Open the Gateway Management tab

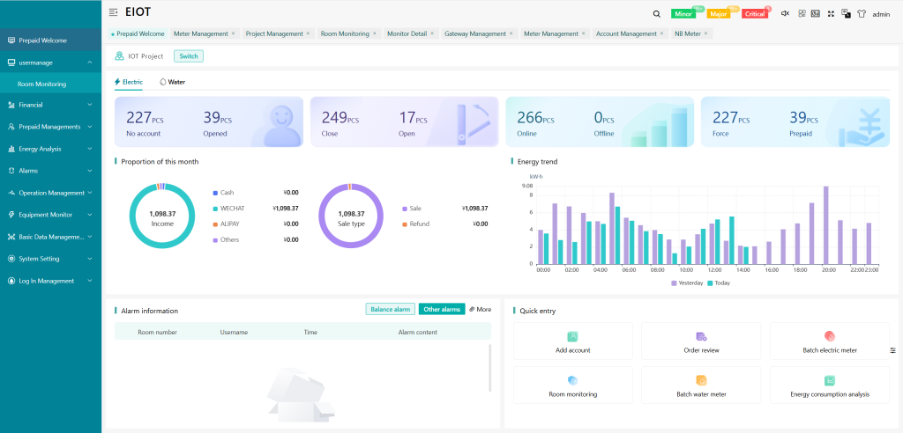click(474, 33)
